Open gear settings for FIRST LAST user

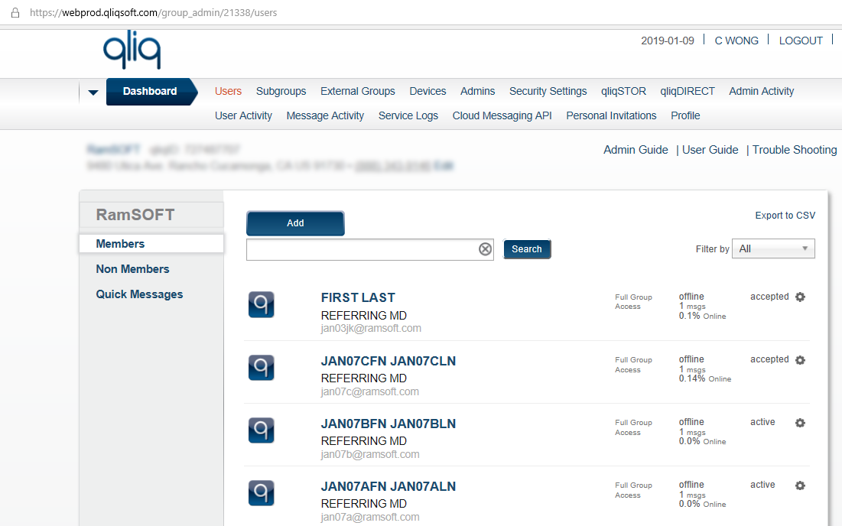click(x=800, y=297)
